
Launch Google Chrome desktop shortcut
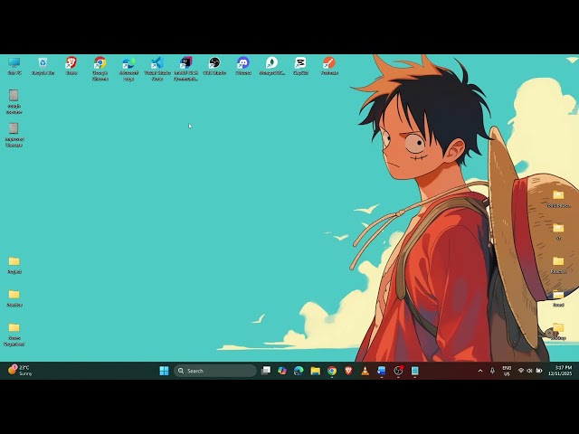[100, 63]
